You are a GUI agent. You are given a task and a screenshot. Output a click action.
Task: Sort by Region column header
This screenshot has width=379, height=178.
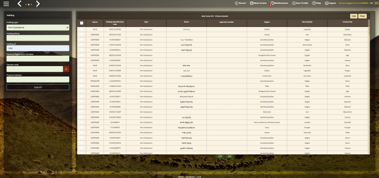(x=267, y=23)
